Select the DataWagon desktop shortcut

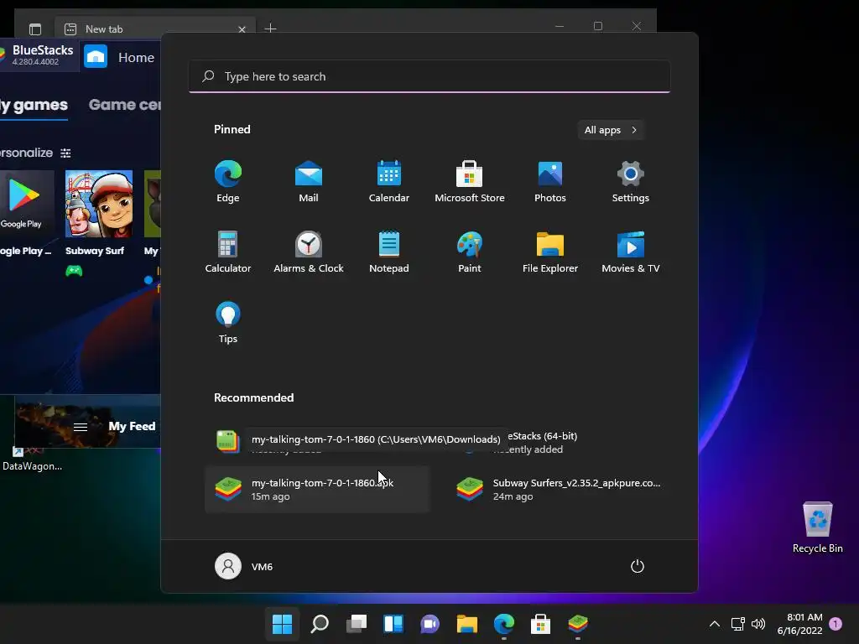pyautogui.click(x=32, y=459)
